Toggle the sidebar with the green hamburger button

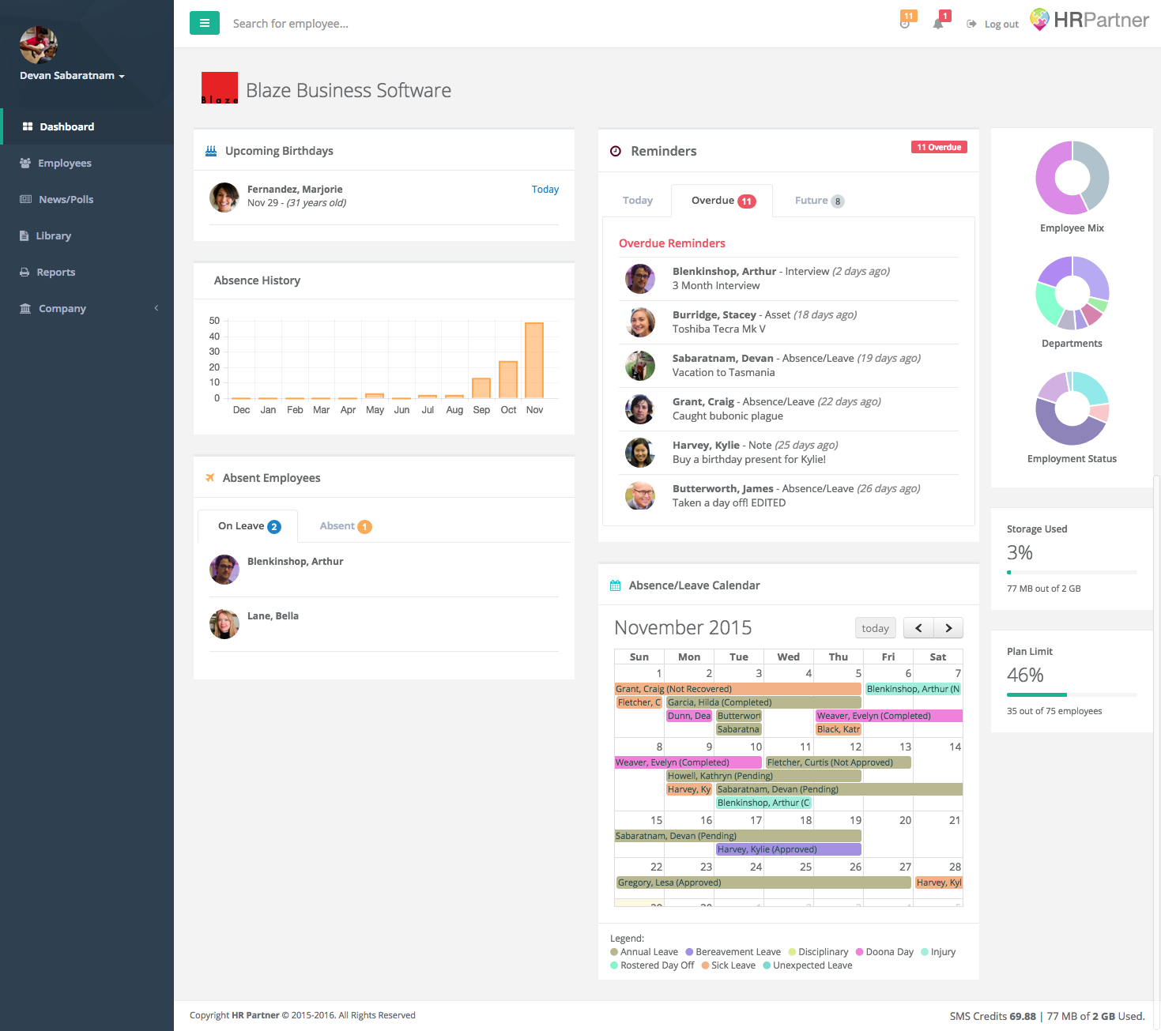(204, 23)
